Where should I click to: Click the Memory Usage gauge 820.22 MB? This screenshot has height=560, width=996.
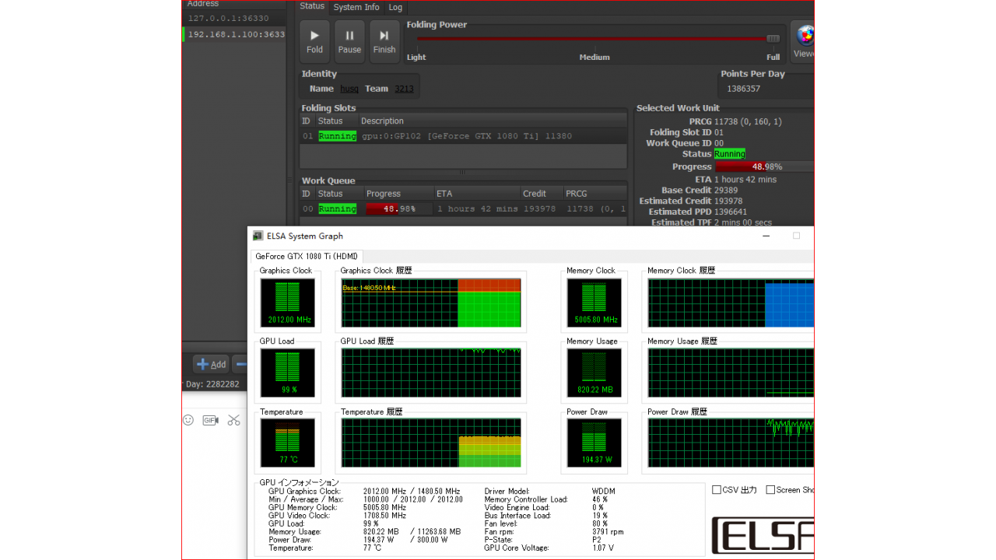click(594, 373)
